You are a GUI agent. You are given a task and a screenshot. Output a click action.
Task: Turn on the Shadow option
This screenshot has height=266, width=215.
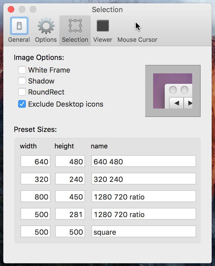pos(22,81)
